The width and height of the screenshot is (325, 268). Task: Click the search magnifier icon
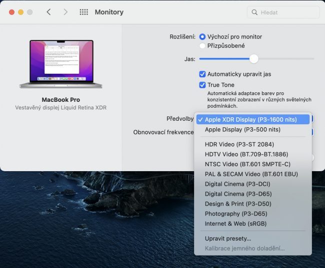[x=254, y=12]
